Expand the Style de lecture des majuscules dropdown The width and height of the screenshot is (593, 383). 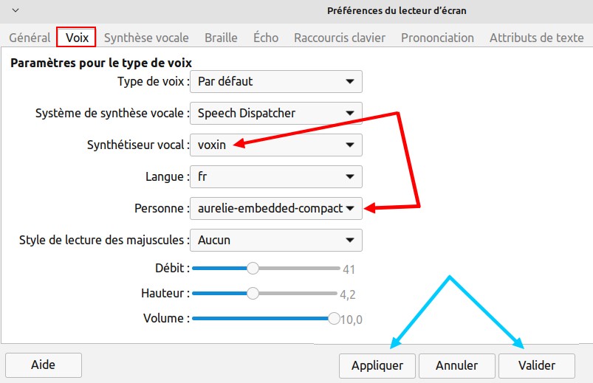(x=275, y=240)
